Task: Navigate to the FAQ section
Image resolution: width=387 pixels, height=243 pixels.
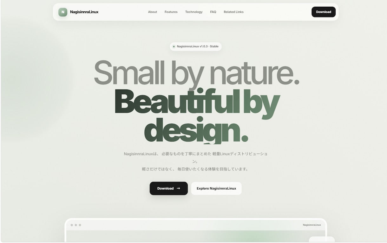Action: [x=213, y=12]
